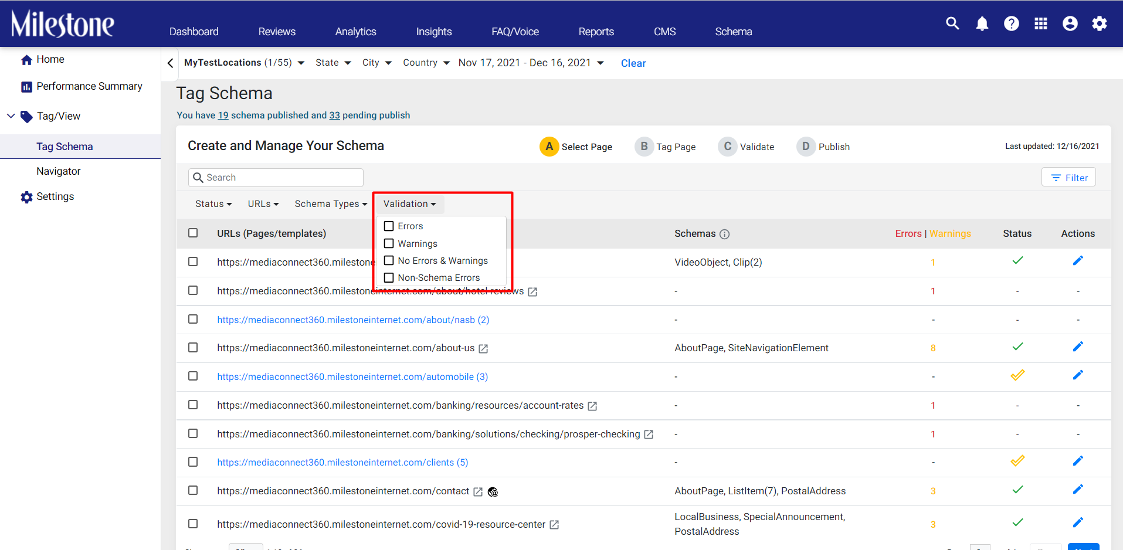The width and height of the screenshot is (1123, 550).
Task: Edit schema for the covid-19-resource-center row
Action: coord(1078,522)
